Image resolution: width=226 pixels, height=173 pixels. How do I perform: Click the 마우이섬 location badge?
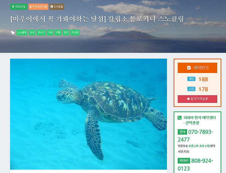click(x=19, y=7)
